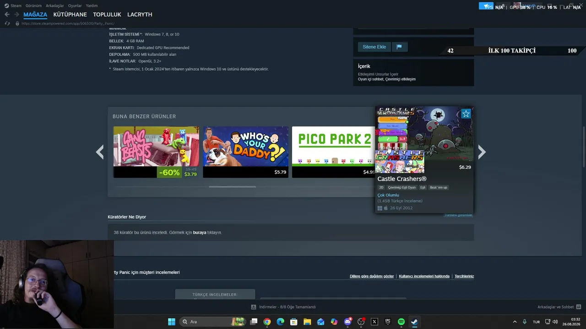The image size is (586, 329).
Task: Go back with the Steam back arrow
Action: (7, 15)
